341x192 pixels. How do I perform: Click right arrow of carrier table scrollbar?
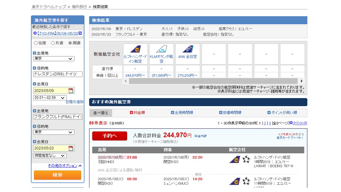[x=302, y=81]
